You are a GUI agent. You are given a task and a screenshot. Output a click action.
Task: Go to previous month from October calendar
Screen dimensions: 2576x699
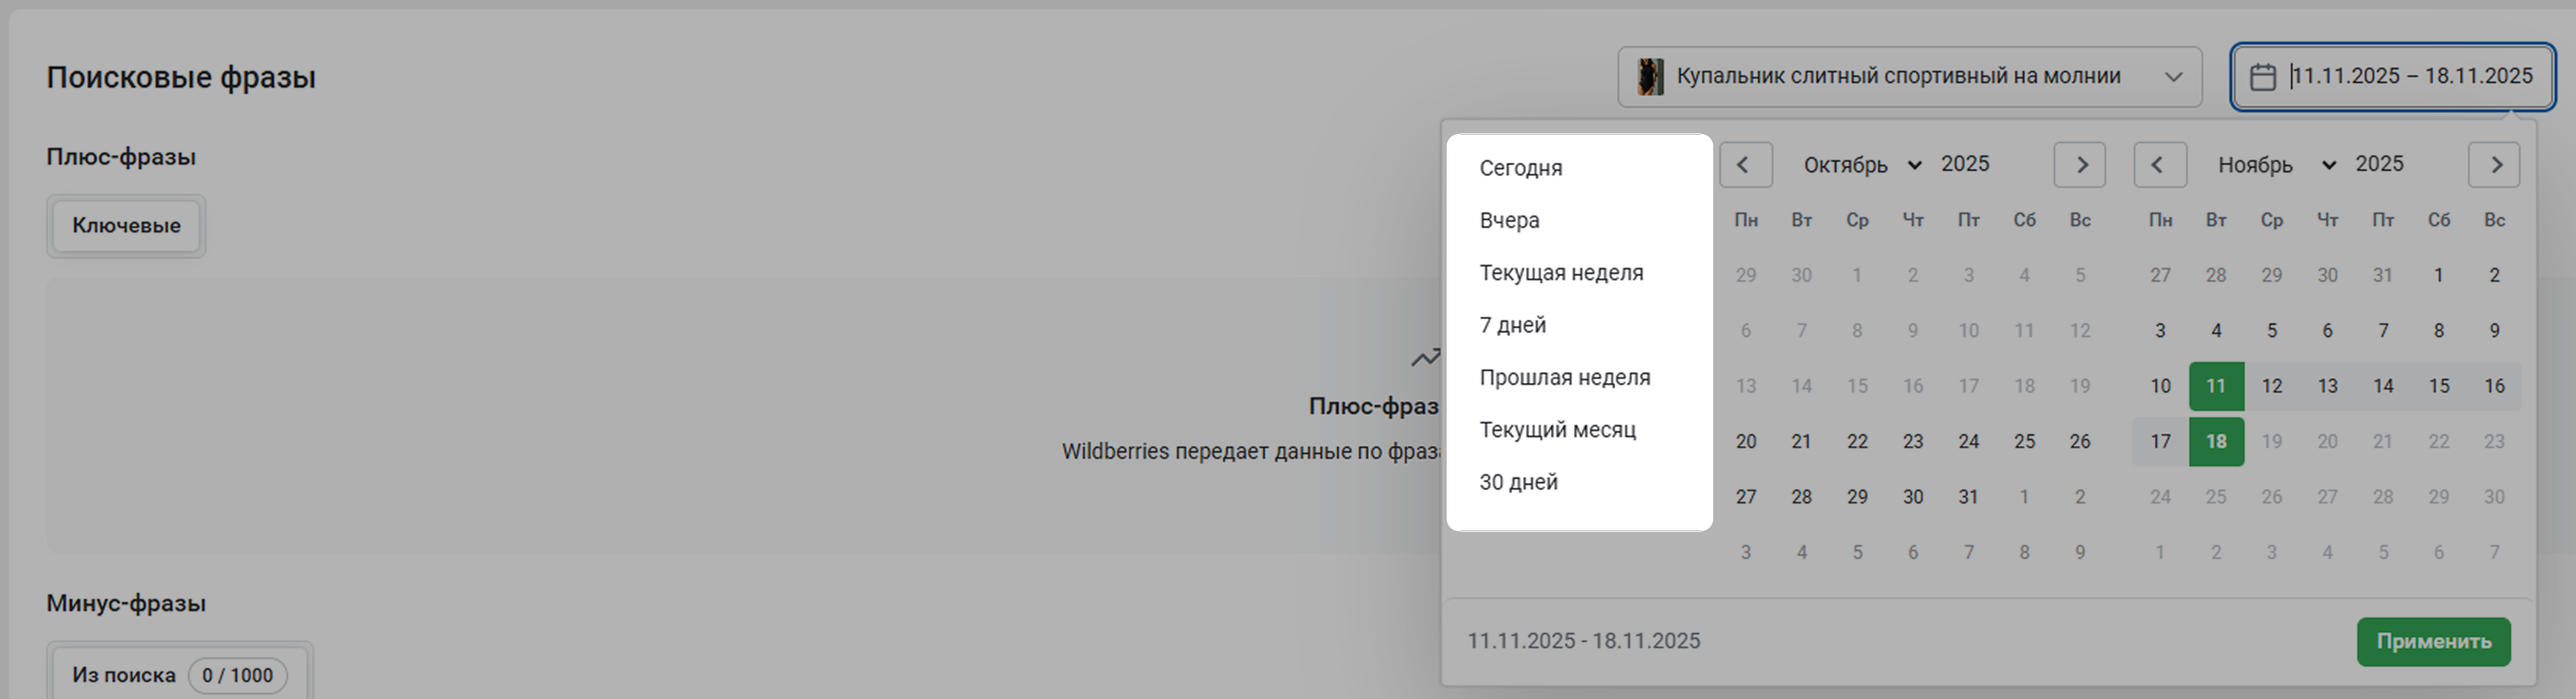(x=1745, y=165)
